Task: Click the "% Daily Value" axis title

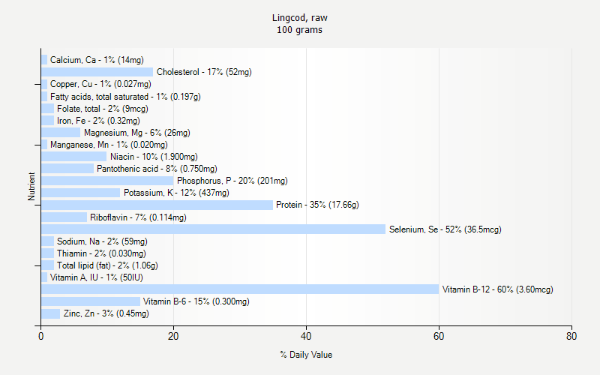Action: point(306,355)
